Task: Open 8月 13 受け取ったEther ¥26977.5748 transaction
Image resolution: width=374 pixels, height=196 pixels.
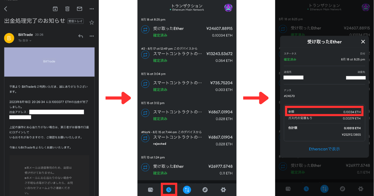Action: 187,170
